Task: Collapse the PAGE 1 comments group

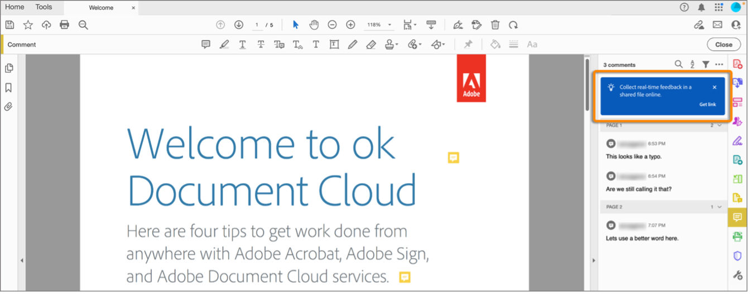Action: point(720,125)
